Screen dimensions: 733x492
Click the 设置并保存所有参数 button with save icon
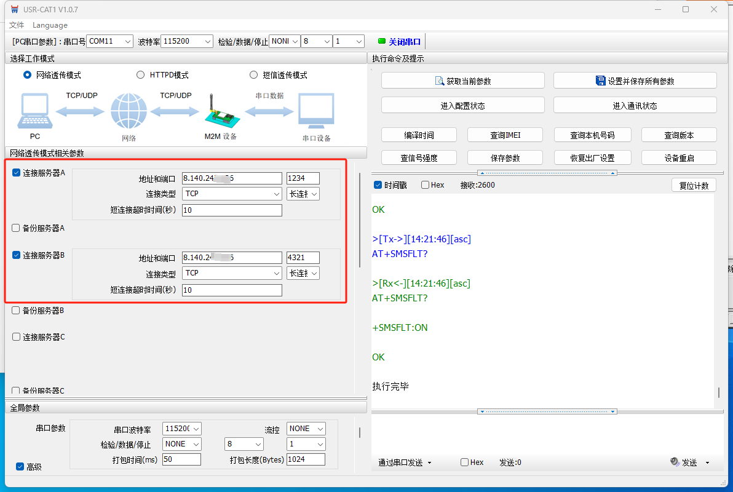[x=635, y=81]
